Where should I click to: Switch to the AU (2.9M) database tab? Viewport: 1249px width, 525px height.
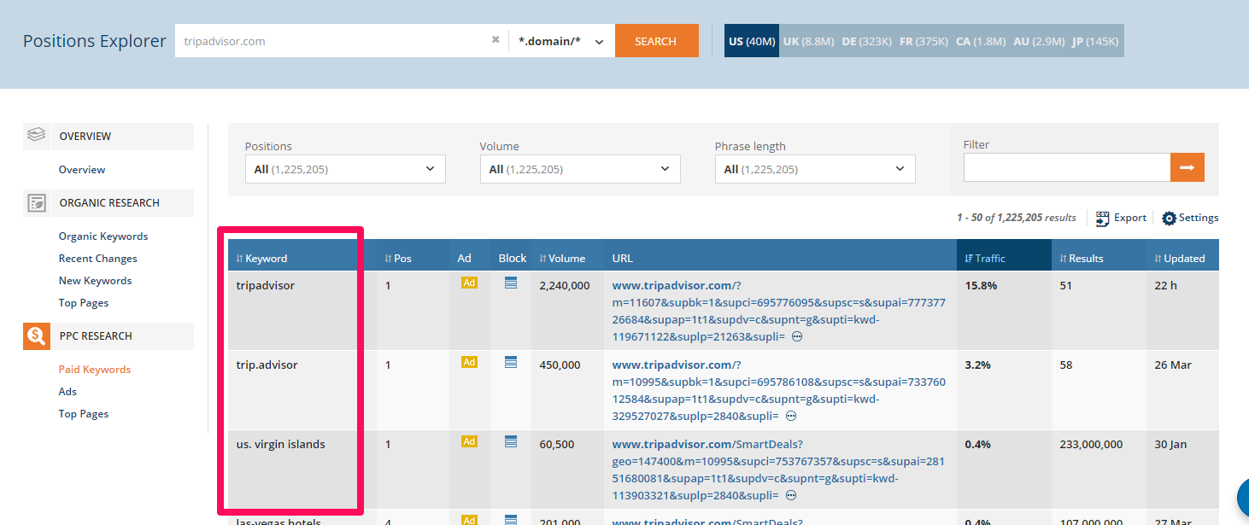(x=1039, y=41)
